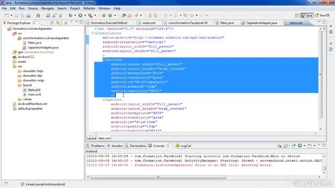
Task: Click the Open Type icon
Action: (124, 15)
